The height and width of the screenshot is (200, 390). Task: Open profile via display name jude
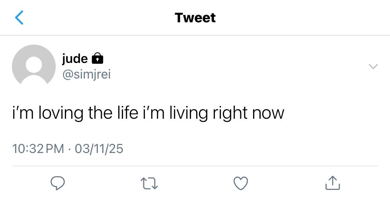[x=75, y=59]
